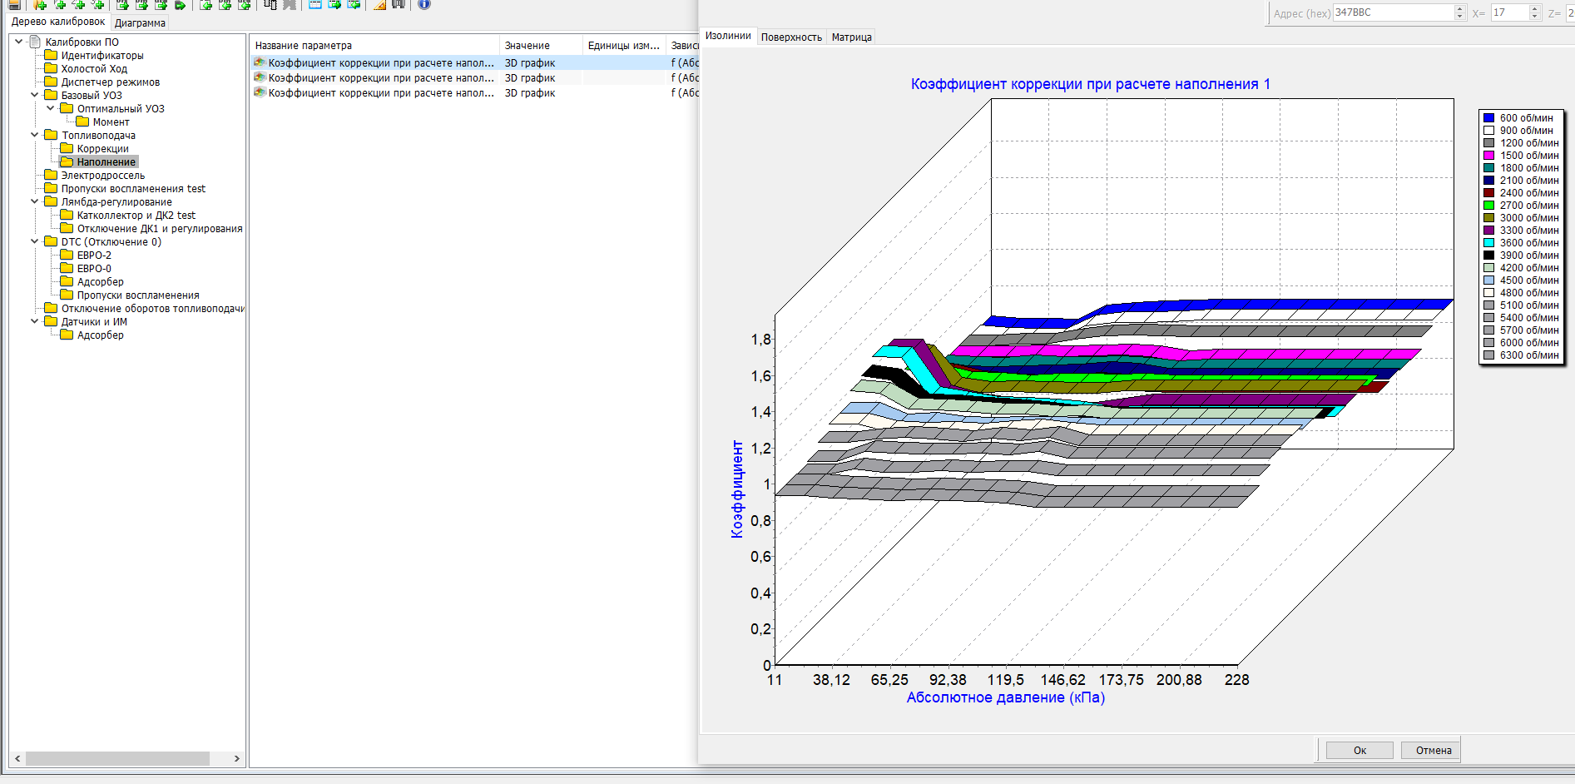This screenshot has height=784, width=1575.
Task: Click the 3D graph icon in first parameter row
Action: (x=260, y=63)
